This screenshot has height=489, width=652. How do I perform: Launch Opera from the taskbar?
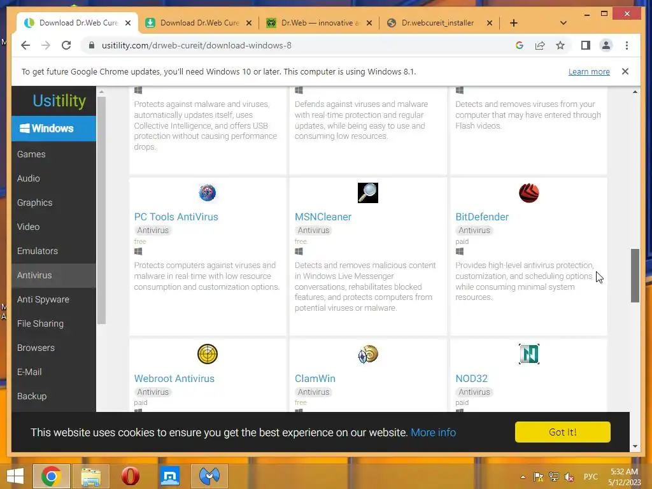click(130, 476)
